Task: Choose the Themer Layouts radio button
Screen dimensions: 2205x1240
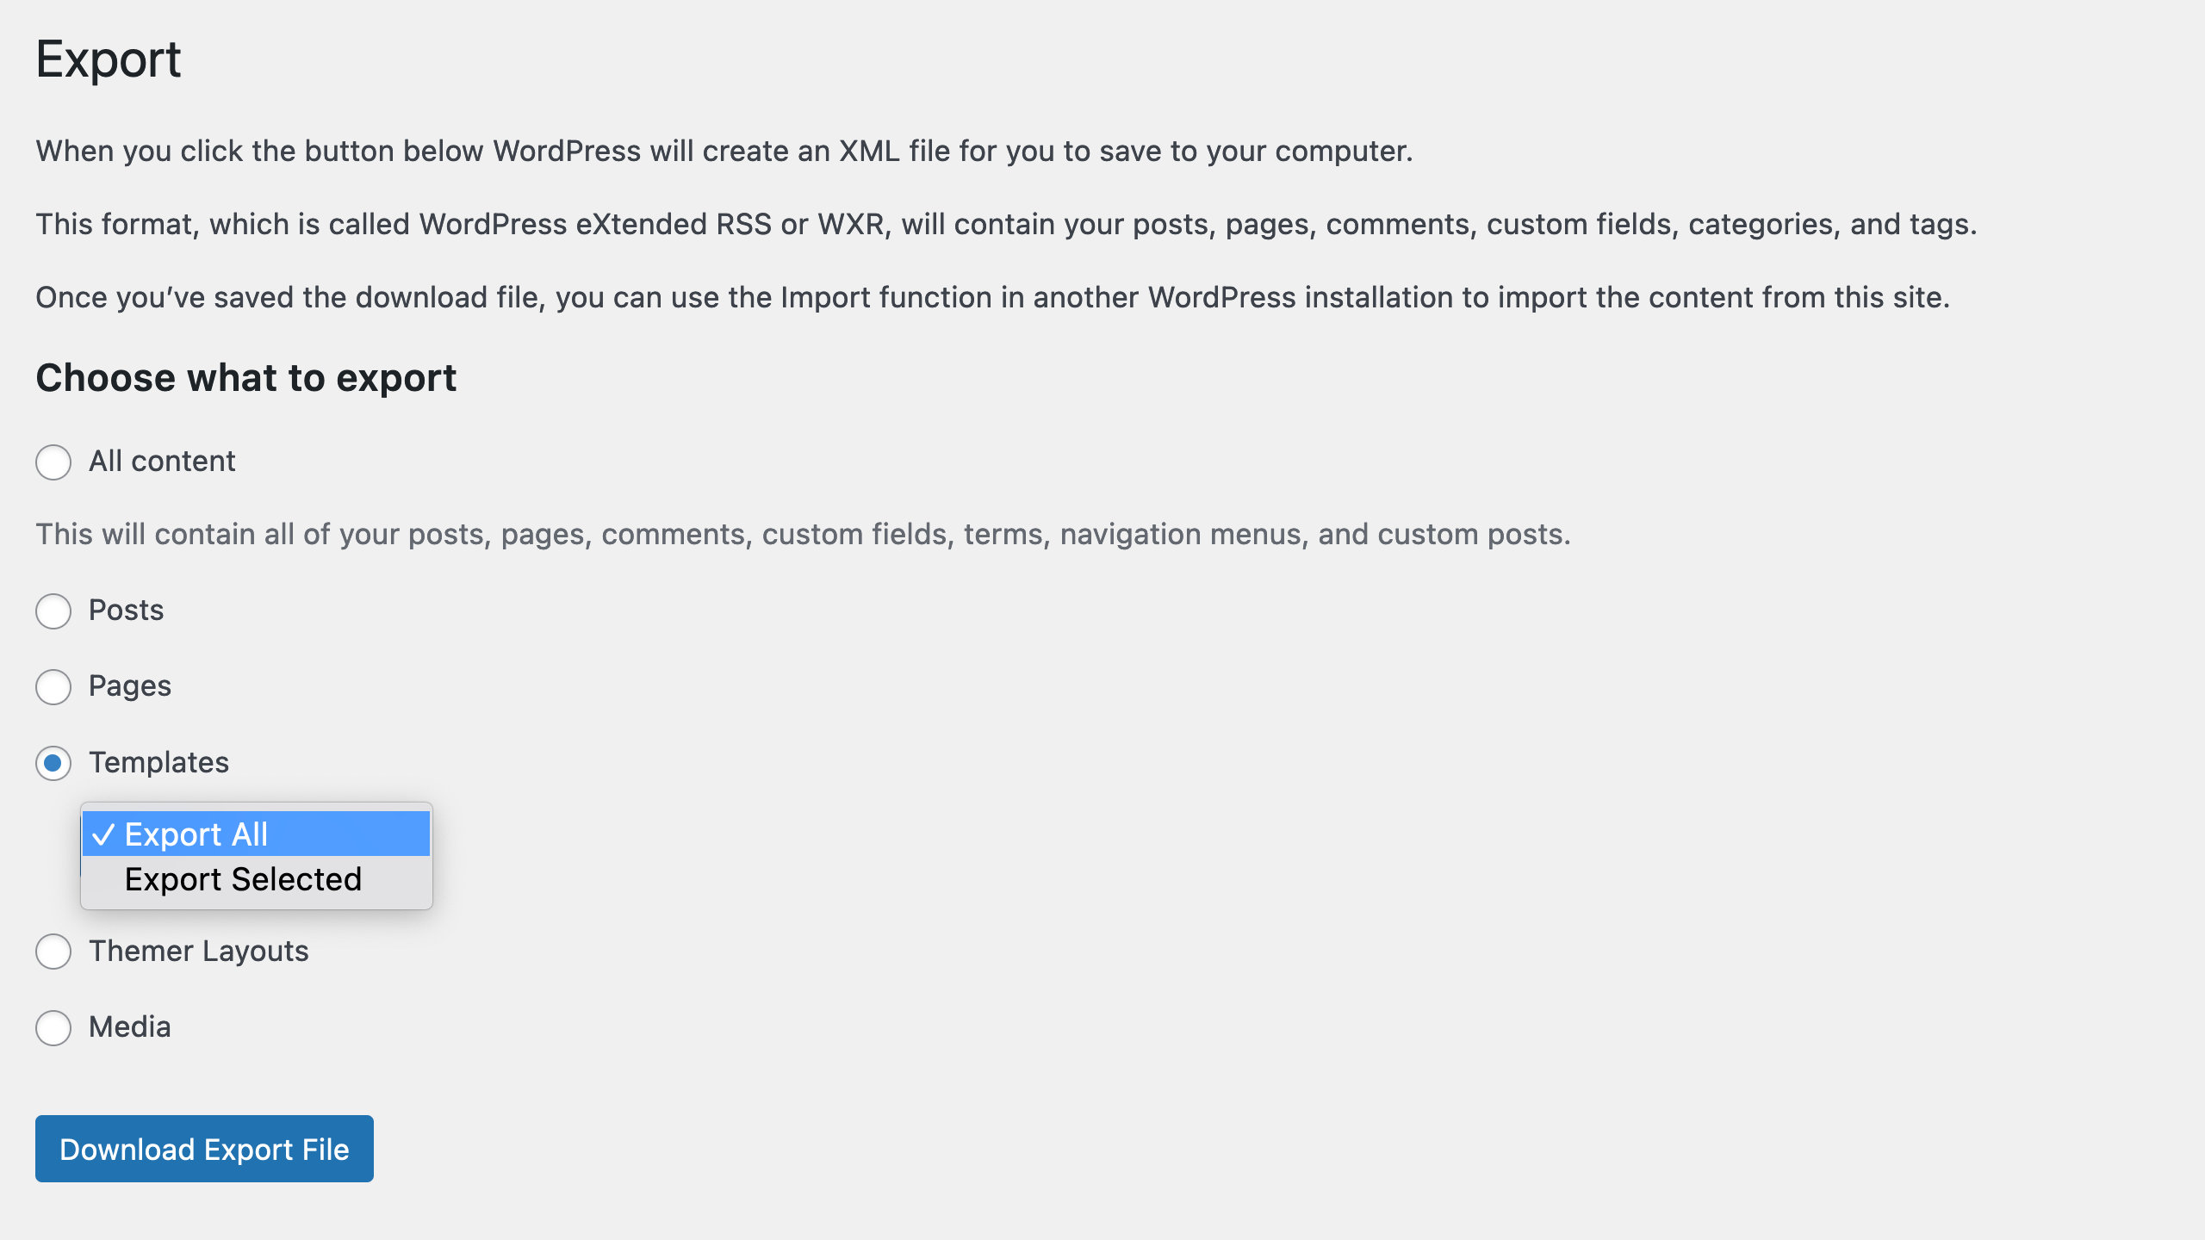Action: click(53, 952)
